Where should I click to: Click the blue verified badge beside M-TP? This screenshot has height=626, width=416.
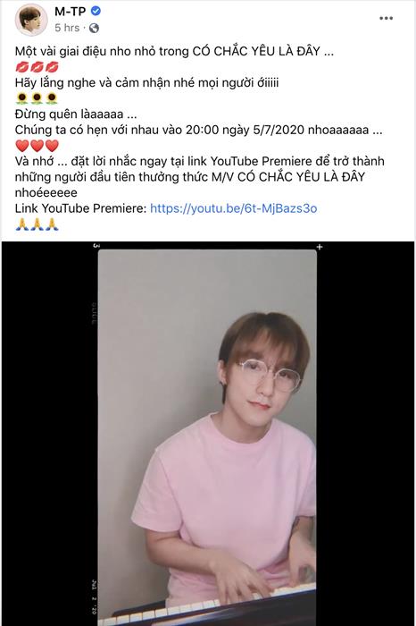pyautogui.click(x=96, y=11)
